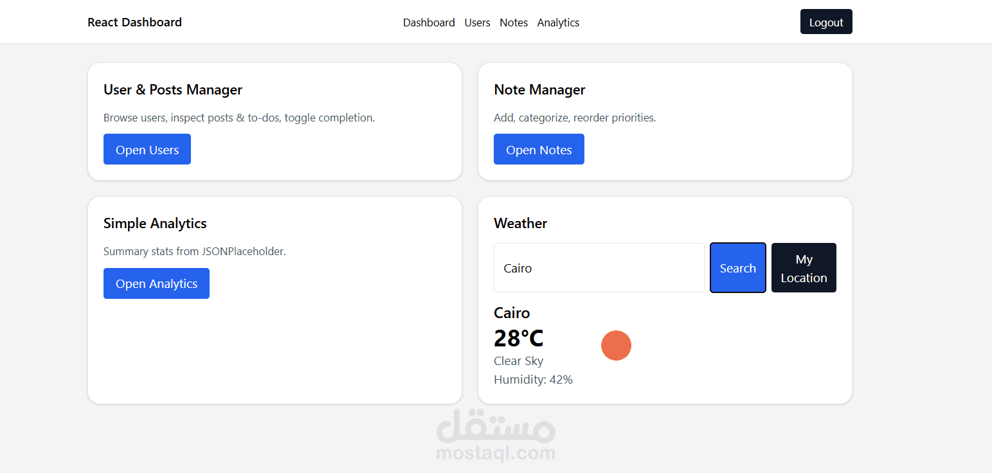Image resolution: width=992 pixels, height=473 pixels.
Task: Click the Cairo city name result
Action: (512, 313)
